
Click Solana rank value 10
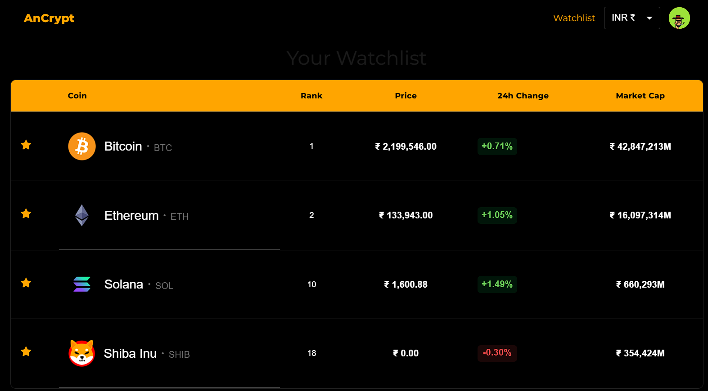(311, 284)
